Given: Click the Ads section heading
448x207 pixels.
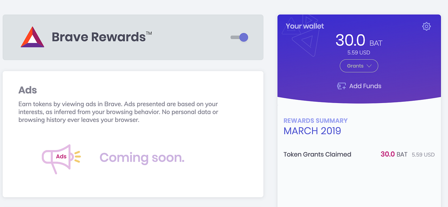Looking at the screenshot, I should pos(28,90).
